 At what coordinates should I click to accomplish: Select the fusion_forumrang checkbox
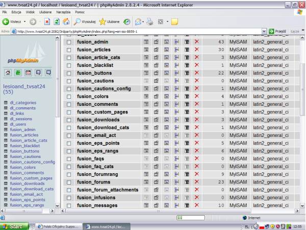[x=69, y=174]
